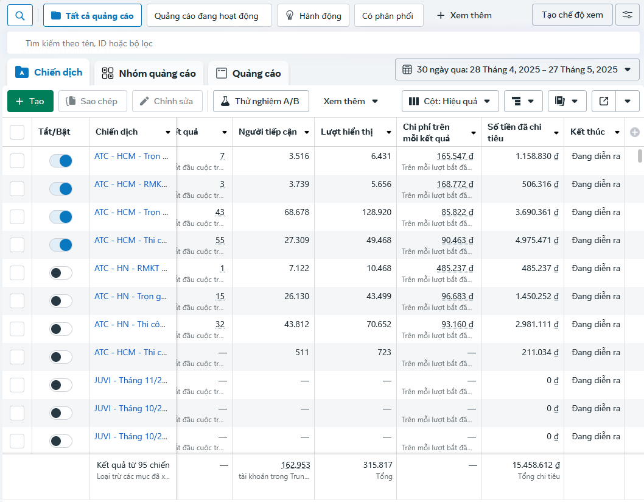Click the magnifying glass search button
Viewport: 644px width, 502px height.
pos(19,16)
